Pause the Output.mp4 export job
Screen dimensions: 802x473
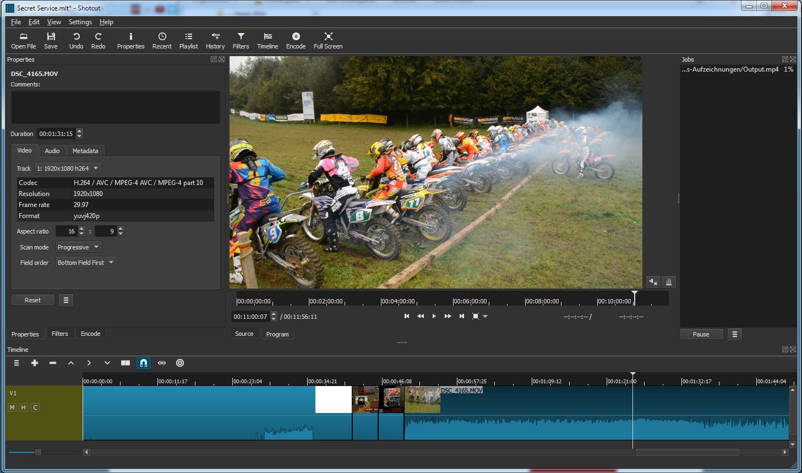[x=701, y=334]
